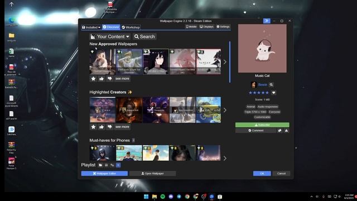Star the Highlighted Creators row
The image size is (357, 201).
pyautogui.click(x=93, y=127)
